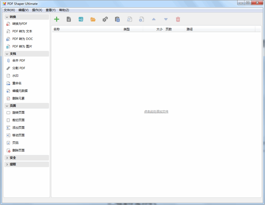
Task: Click the 移动页面 move pages icon
Action: (x=8, y=135)
